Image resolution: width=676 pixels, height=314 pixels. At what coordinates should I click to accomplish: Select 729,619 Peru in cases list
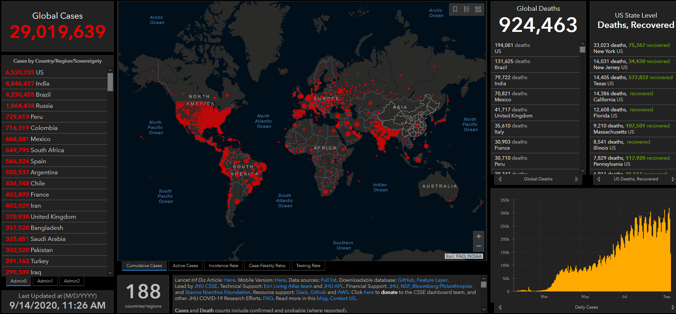point(54,117)
